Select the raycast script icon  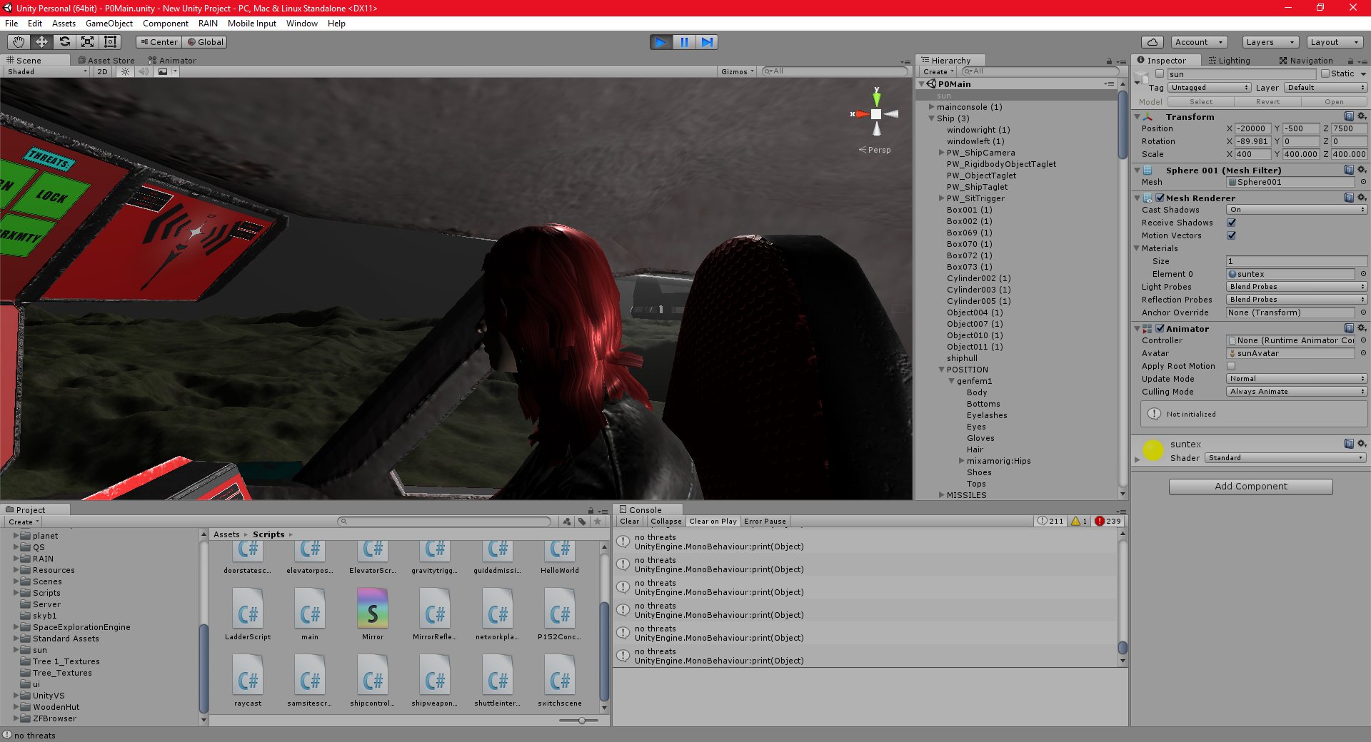click(x=248, y=674)
